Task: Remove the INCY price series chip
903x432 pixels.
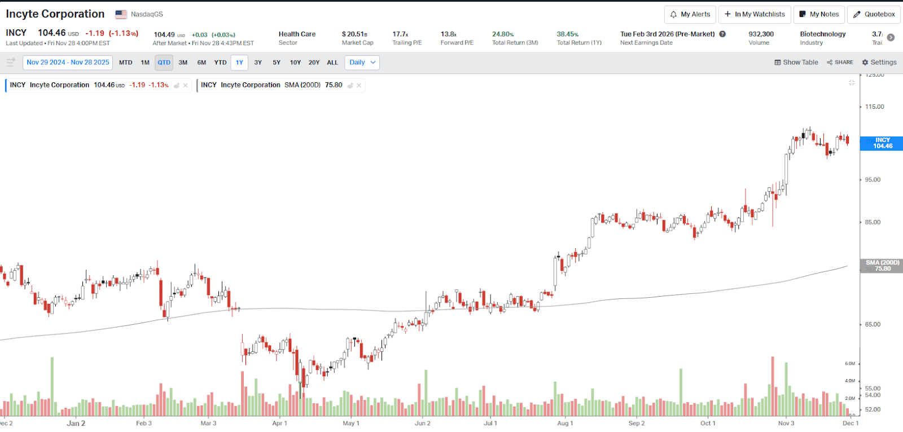Action: coord(185,86)
